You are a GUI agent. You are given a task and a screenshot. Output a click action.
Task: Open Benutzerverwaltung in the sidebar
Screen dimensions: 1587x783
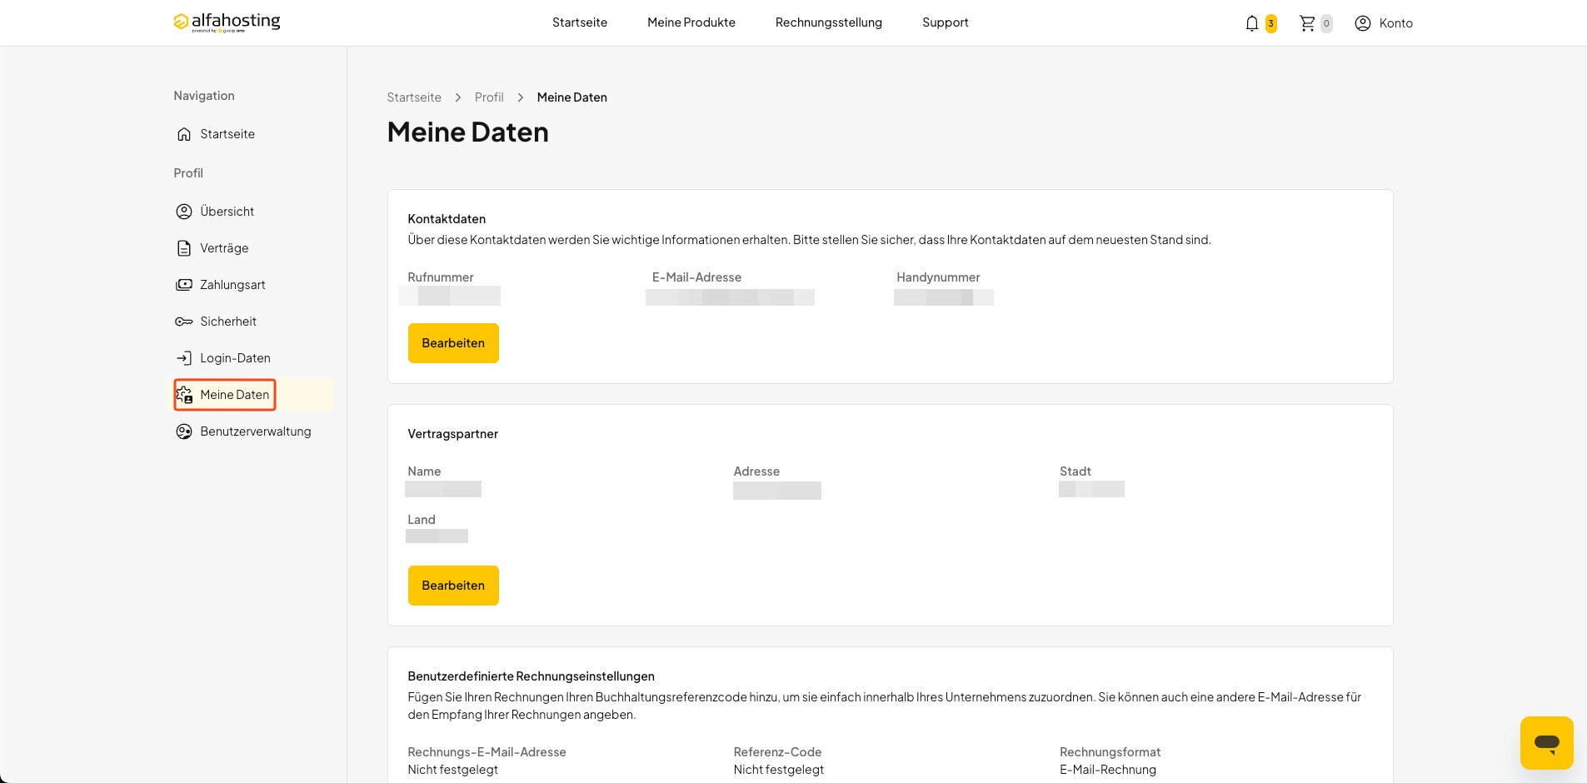256,431
